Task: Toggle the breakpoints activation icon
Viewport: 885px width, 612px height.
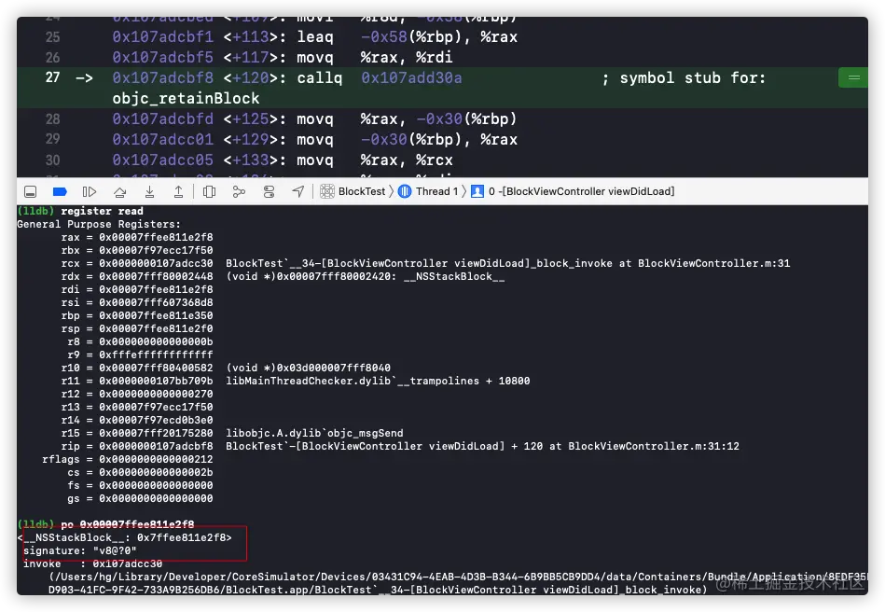Action: [x=60, y=192]
